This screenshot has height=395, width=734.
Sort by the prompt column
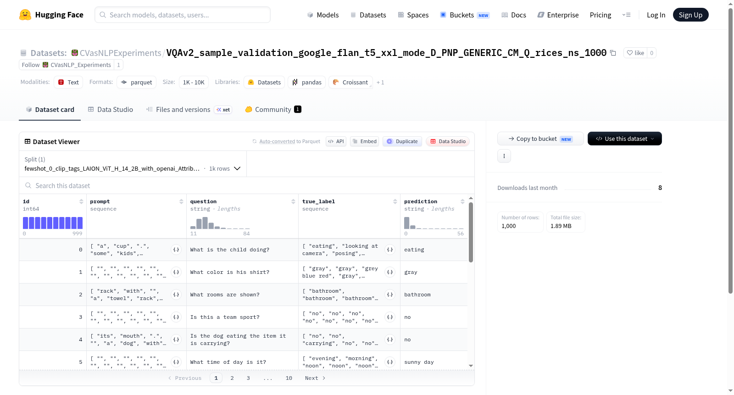(181, 201)
